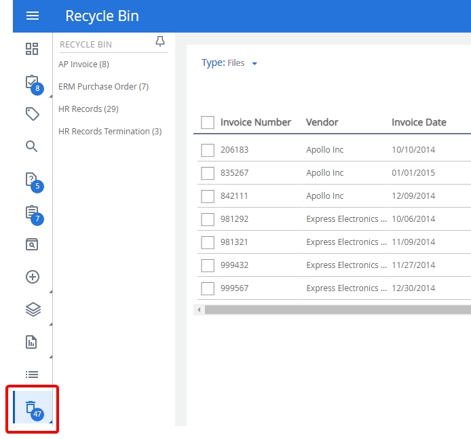471x439 pixels.
Task: Open the dashboard grid icon in sidebar
Action: coord(32,49)
